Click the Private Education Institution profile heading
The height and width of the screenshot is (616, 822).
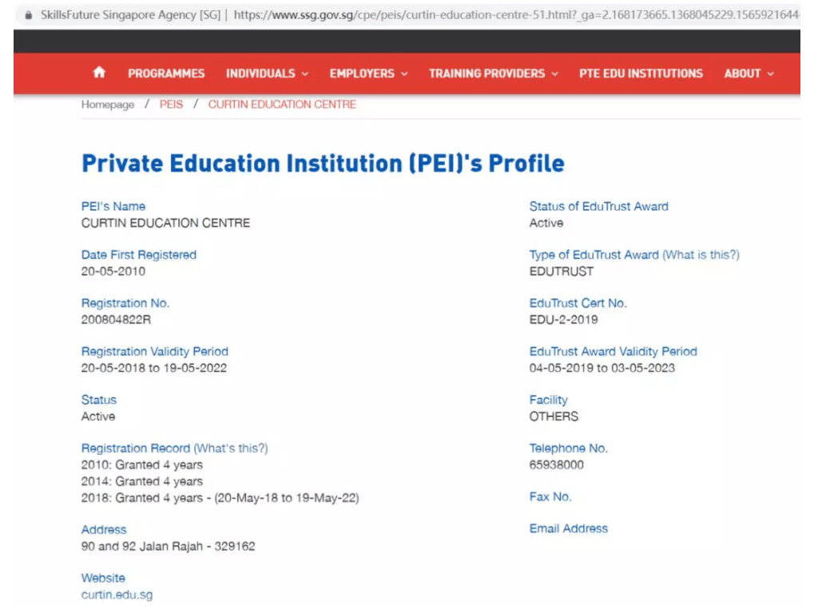point(323,164)
